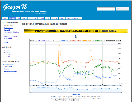Click the left scroll arrow under the chart
The image size is (132, 102).
click(x=30, y=92)
